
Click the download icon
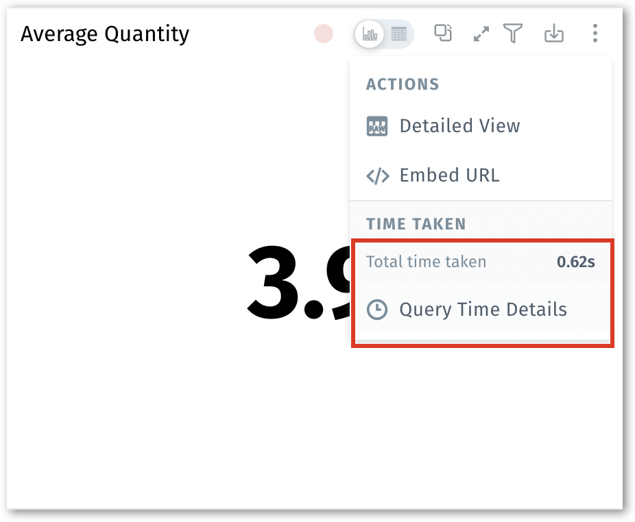pyautogui.click(x=553, y=33)
